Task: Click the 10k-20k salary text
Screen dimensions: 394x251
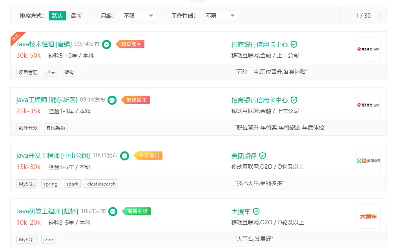Action: (x=29, y=223)
